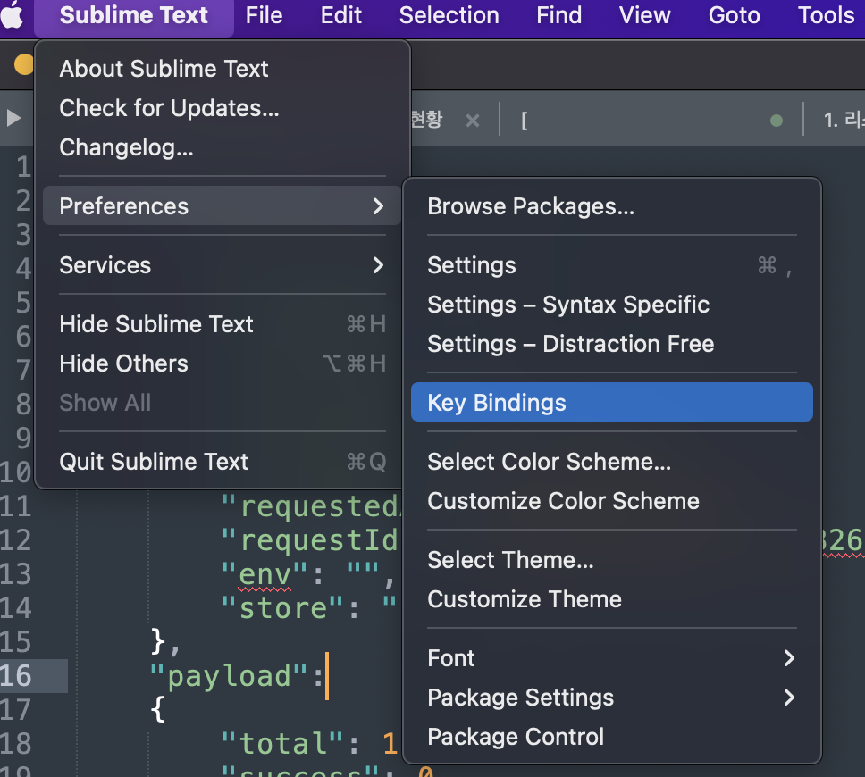Click line number 16 in the gutter
Screen dimensions: 865x777
click(17, 675)
